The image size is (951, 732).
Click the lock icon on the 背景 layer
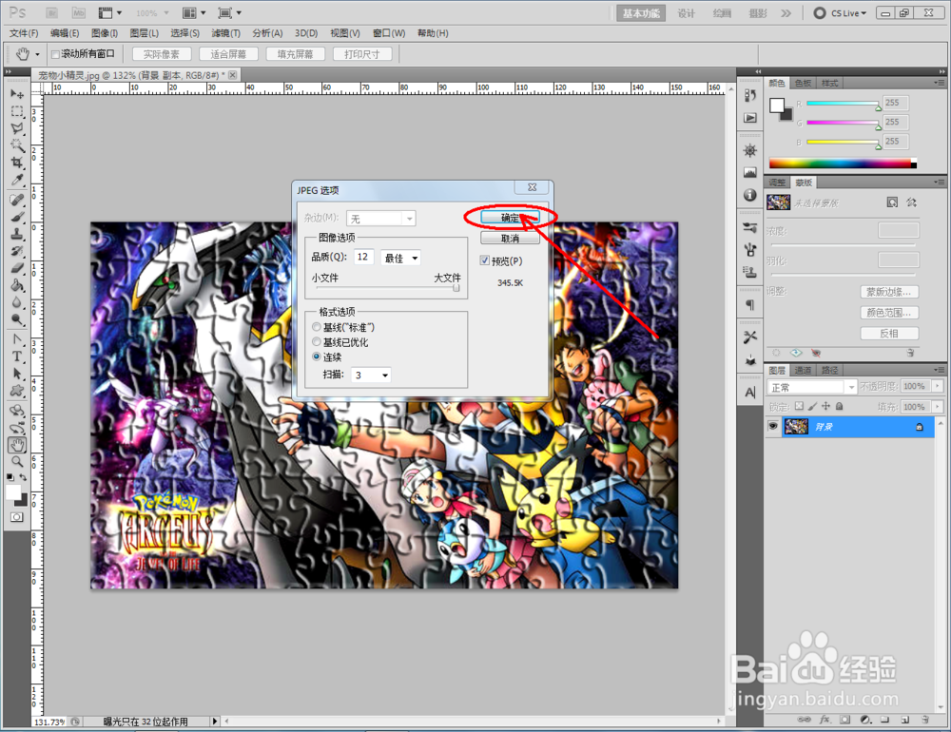coord(920,427)
